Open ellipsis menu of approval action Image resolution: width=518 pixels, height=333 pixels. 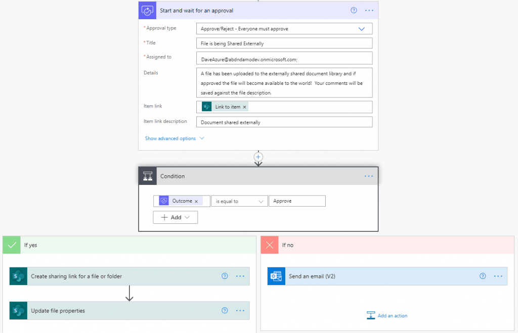[x=369, y=11]
